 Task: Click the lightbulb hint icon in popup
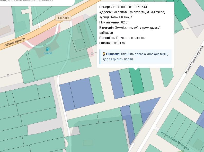[x=104, y=54]
